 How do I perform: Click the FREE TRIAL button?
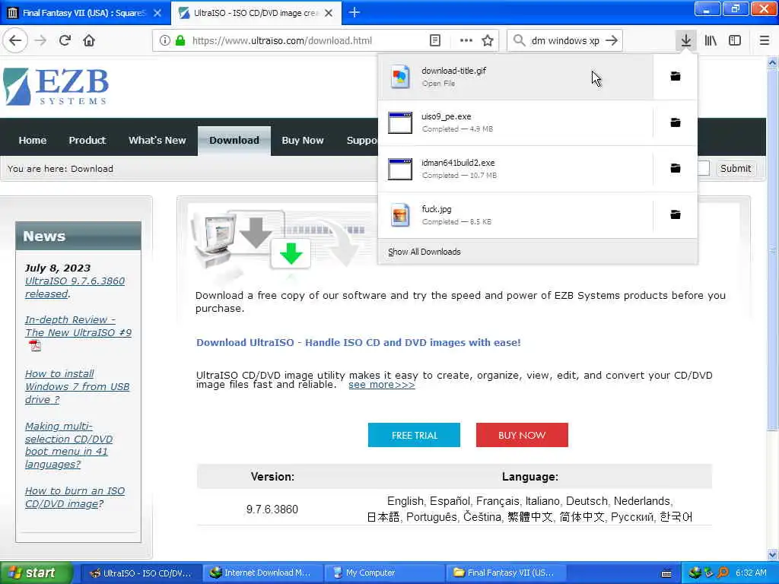pos(414,435)
